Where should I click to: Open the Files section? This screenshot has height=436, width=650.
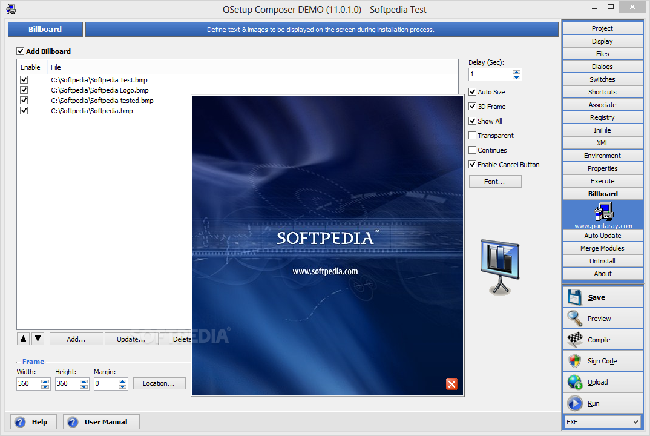[x=603, y=54]
